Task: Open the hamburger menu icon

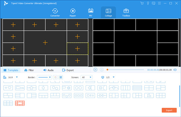Action: click(159, 3)
